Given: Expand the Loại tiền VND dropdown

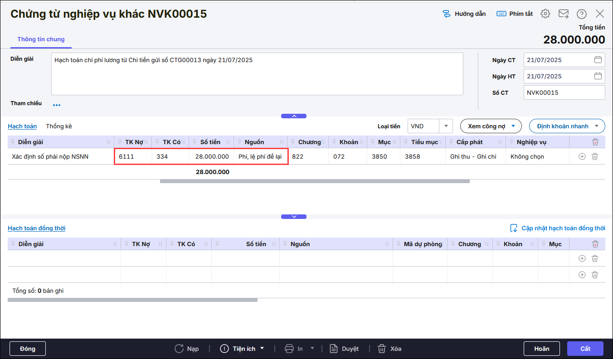Looking at the screenshot, I should [x=446, y=126].
